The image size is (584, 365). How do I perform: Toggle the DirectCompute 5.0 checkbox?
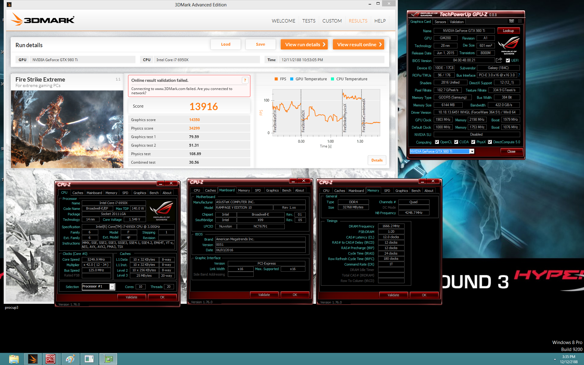coord(490,142)
